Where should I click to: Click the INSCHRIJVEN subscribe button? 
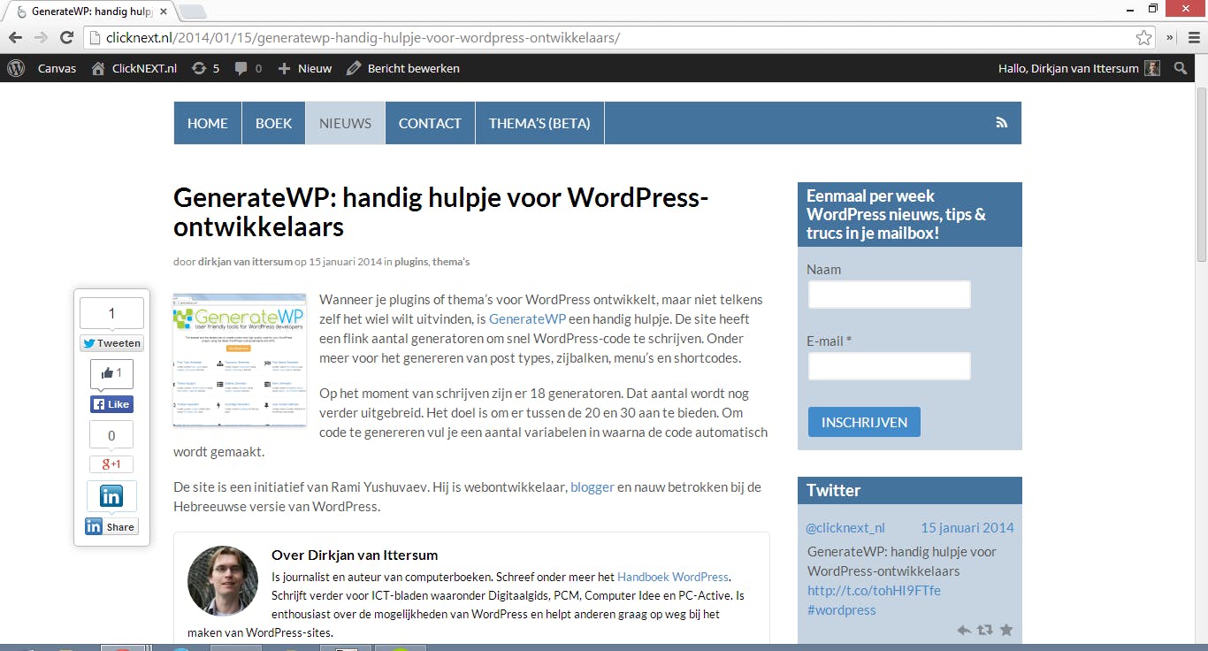(864, 422)
